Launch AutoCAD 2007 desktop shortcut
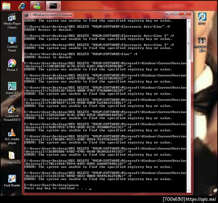The image size is (218, 203). click(12, 90)
